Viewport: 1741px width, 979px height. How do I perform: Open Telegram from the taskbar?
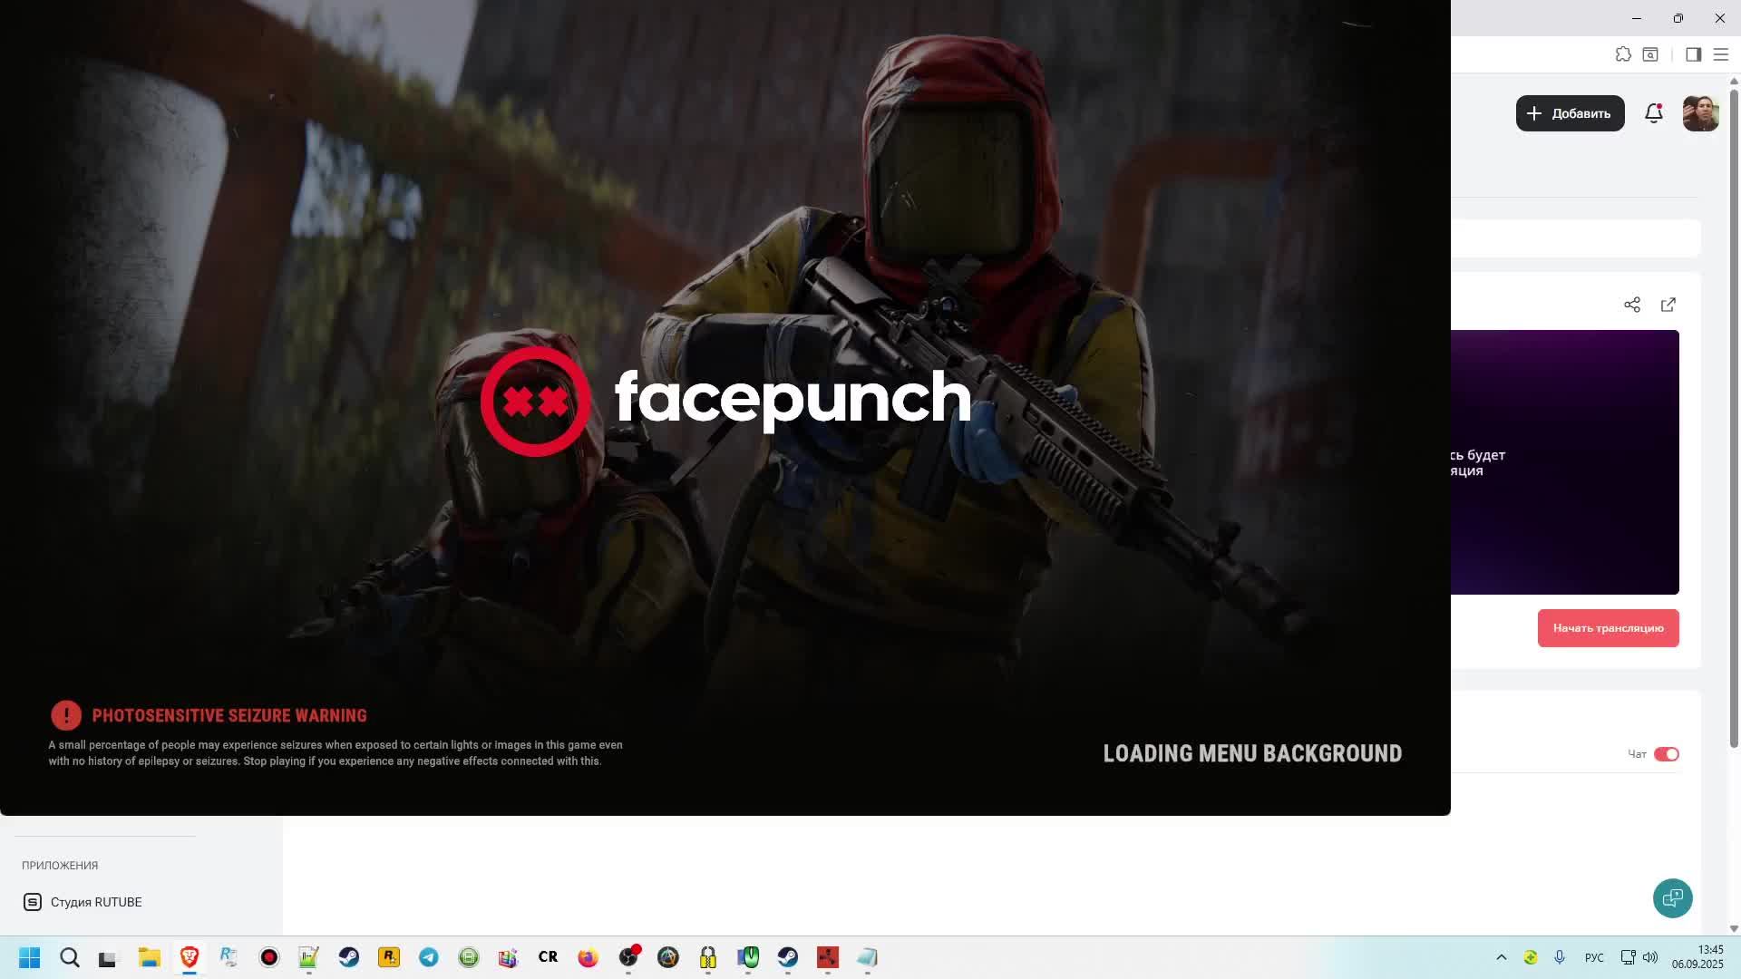tap(429, 957)
